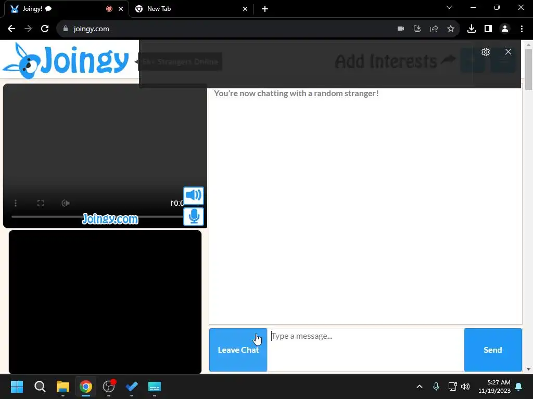
Task: Go forward in browser history
Action: click(x=28, y=29)
